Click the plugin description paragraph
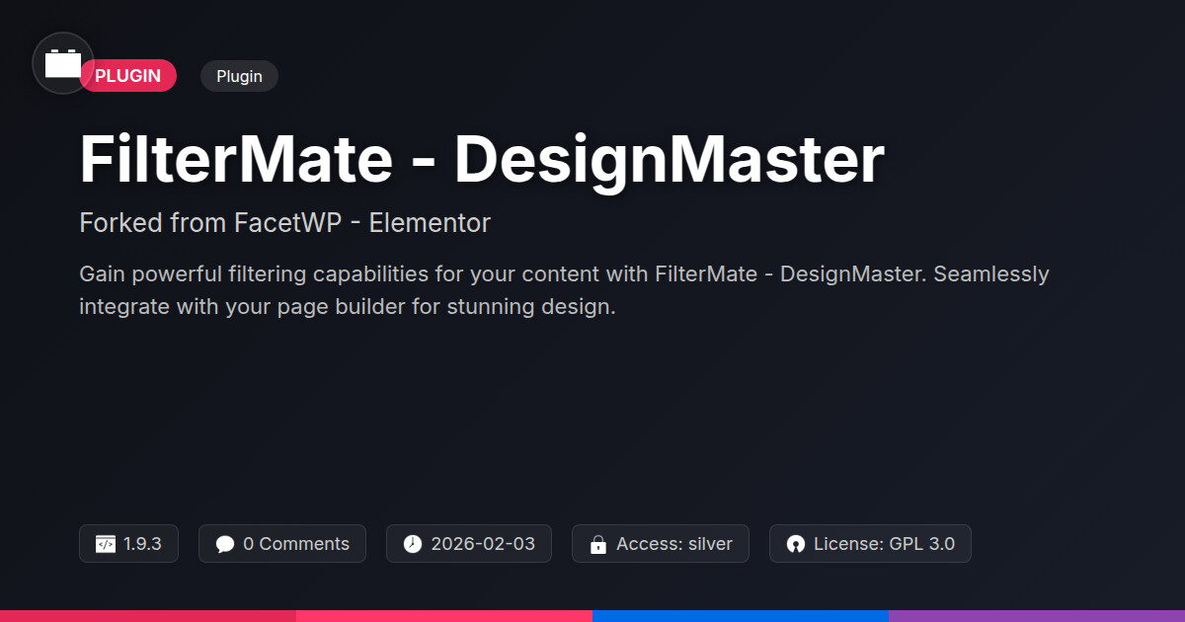This screenshot has height=622, width=1185. (x=564, y=290)
